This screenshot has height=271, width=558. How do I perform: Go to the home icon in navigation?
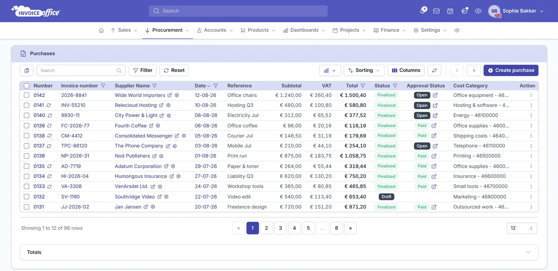click(x=101, y=30)
